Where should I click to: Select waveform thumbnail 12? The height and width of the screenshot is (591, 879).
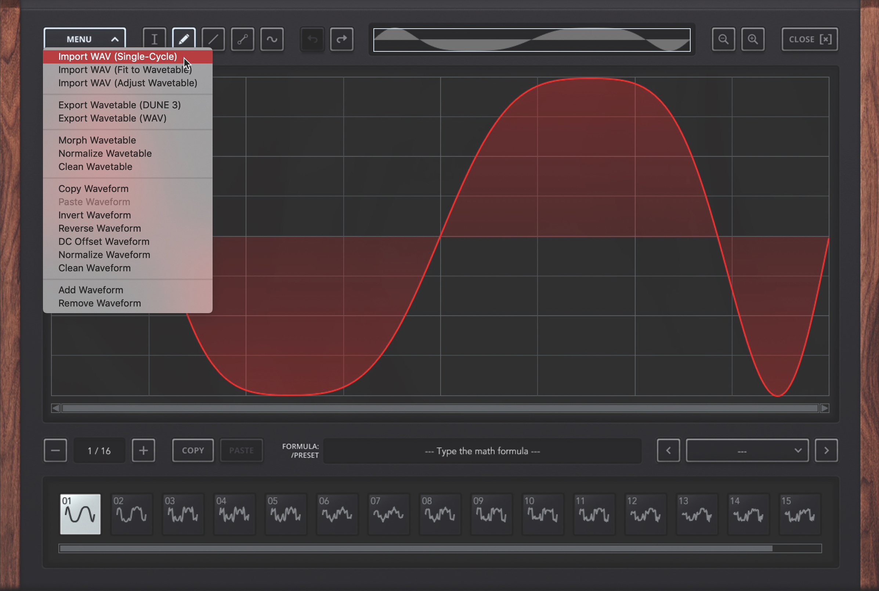[x=645, y=514]
